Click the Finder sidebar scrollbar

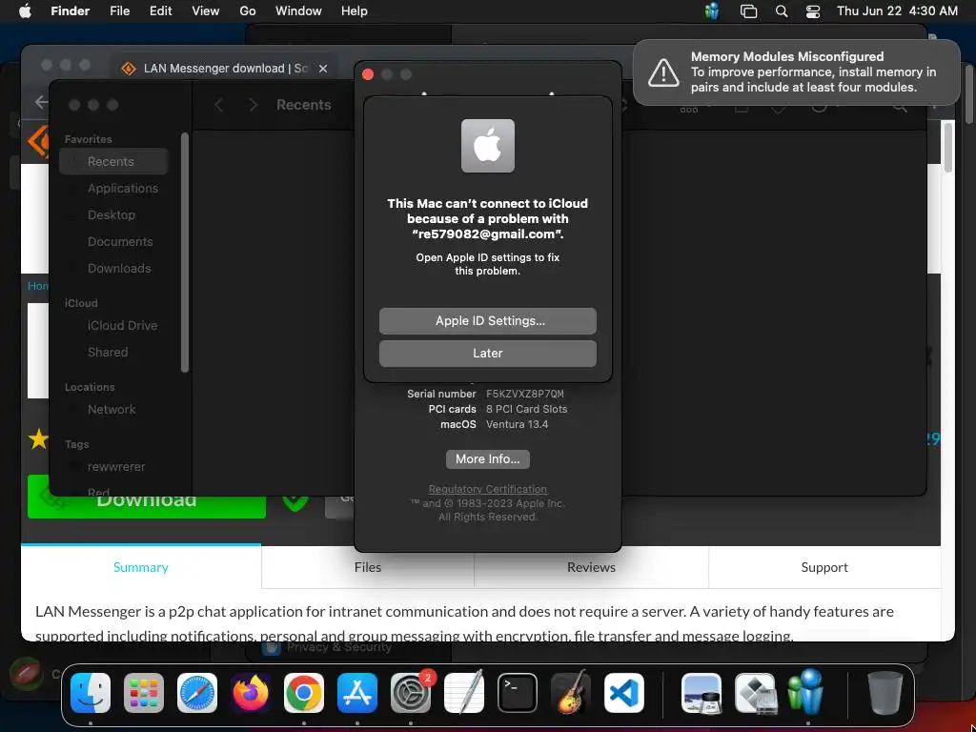(184, 252)
